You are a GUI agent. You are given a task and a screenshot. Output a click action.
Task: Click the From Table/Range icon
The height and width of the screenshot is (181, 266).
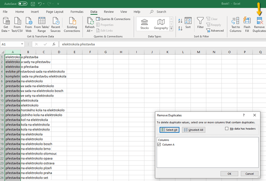pyautogui.click(x=42, y=25)
